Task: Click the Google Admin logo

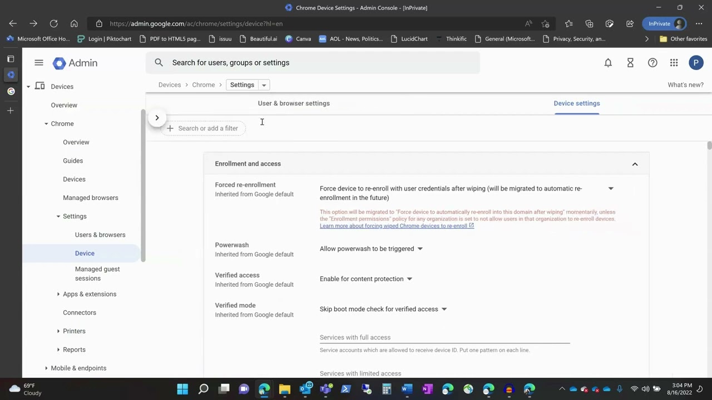Action: coord(75,63)
